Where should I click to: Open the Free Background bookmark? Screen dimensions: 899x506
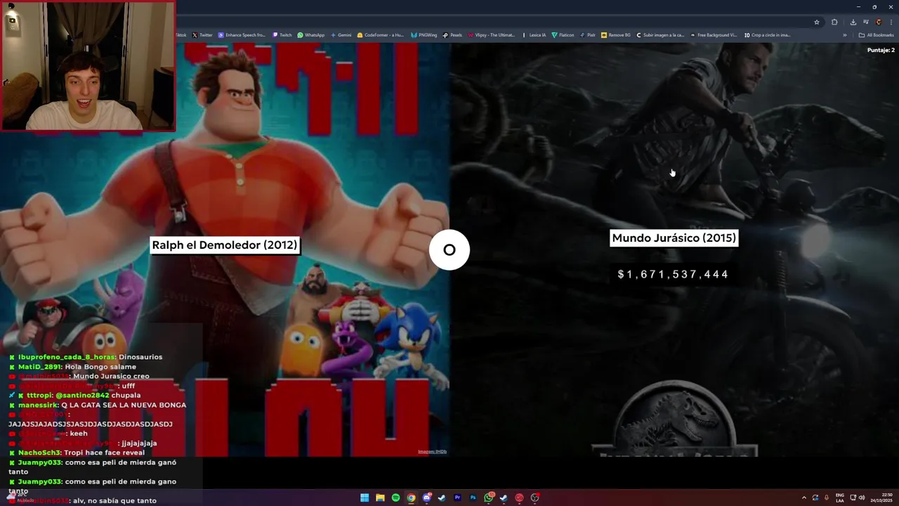714,35
